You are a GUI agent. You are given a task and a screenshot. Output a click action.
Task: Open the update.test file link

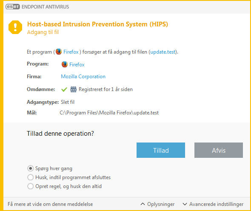(x=163, y=52)
